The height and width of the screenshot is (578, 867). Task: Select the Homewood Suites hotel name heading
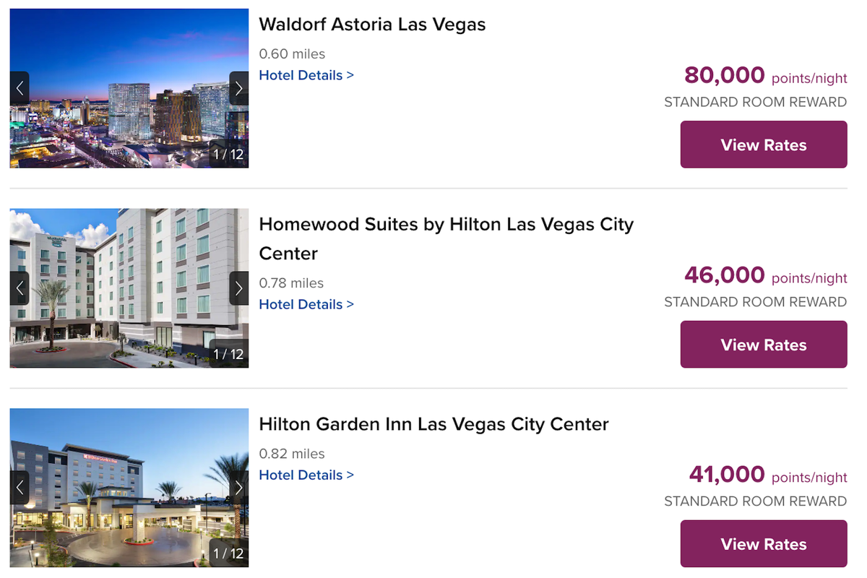click(446, 238)
